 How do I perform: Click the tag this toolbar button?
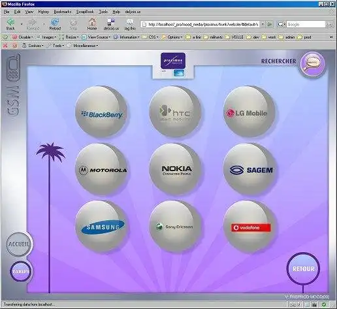coord(130,24)
